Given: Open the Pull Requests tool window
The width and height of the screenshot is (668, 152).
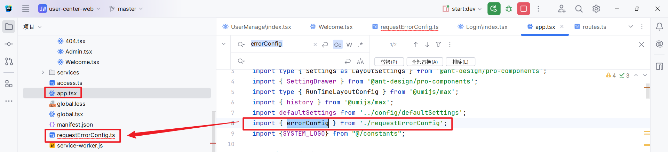Looking at the screenshot, I should [9, 62].
